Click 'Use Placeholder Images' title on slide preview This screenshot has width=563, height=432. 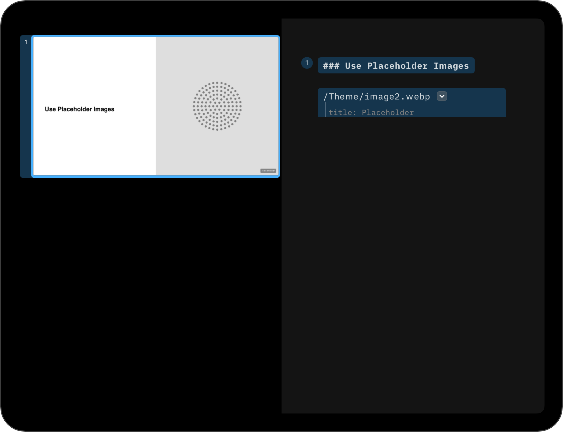coord(79,109)
